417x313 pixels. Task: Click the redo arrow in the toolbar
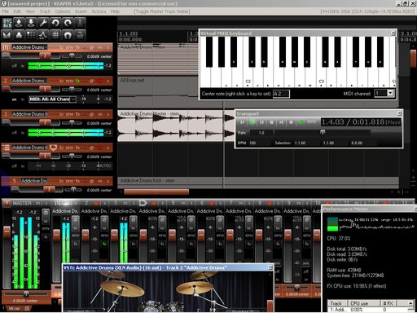click(x=68, y=23)
